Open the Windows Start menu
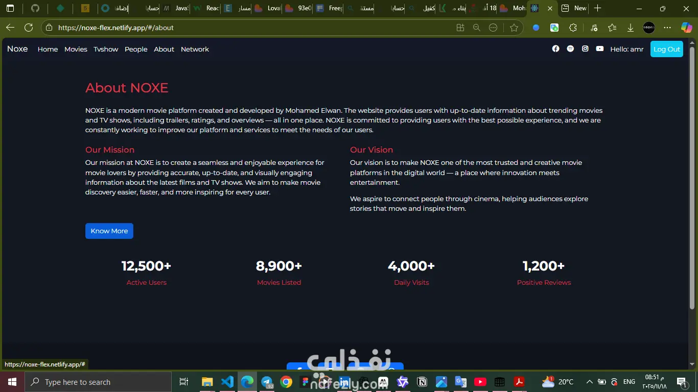The height and width of the screenshot is (392, 698). point(12,382)
